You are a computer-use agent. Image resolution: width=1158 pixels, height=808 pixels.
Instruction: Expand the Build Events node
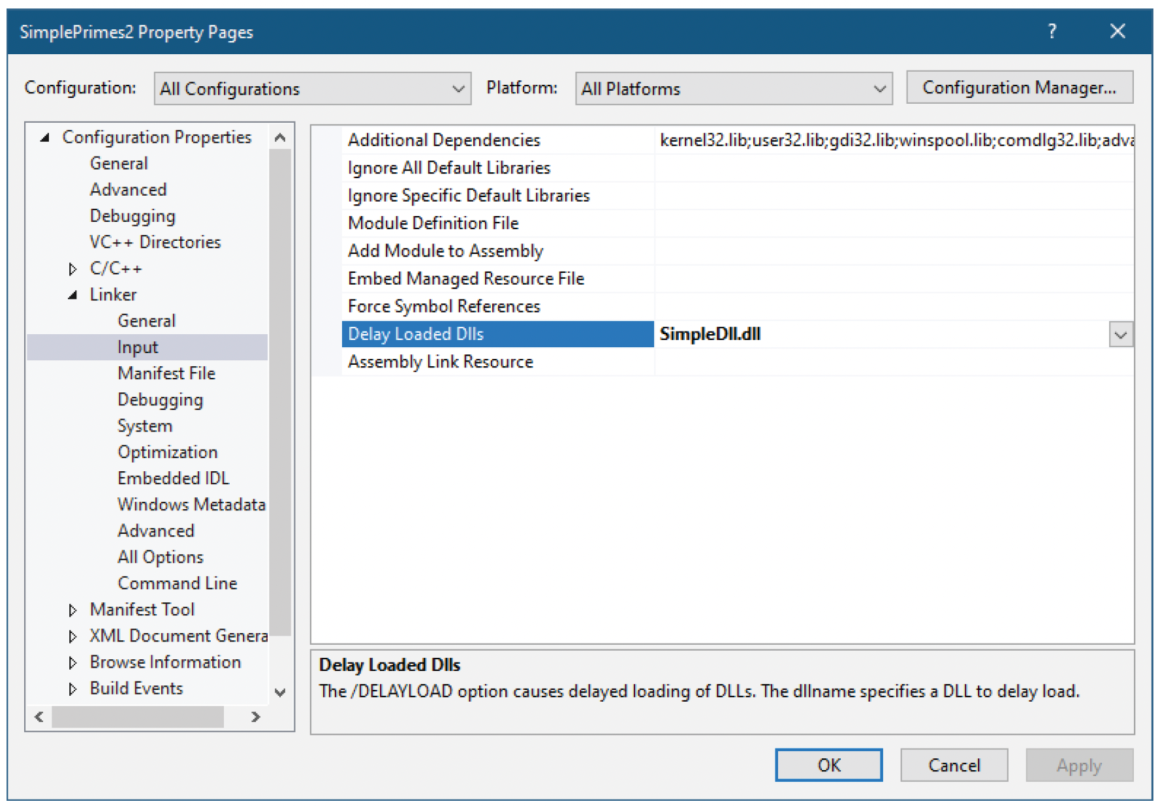tap(72, 689)
